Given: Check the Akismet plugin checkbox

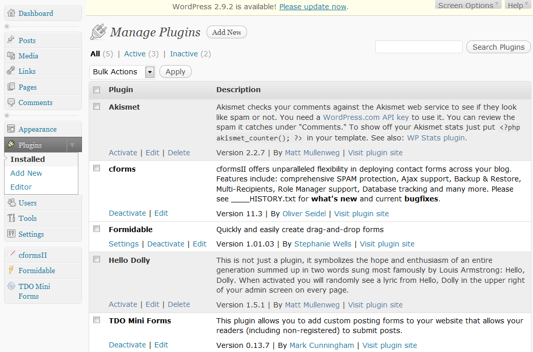Looking at the screenshot, I should (x=97, y=107).
